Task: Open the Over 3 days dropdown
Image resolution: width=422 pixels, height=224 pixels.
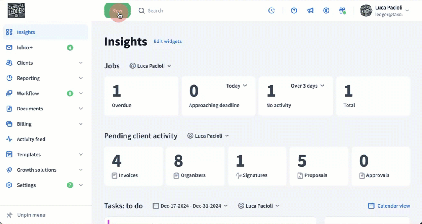Action: point(308,86)
